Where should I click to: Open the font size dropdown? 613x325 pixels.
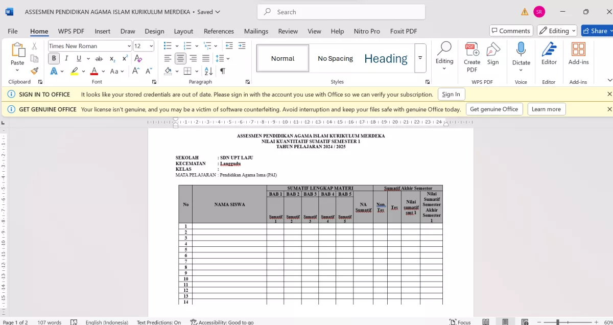(x=151, y=46)
